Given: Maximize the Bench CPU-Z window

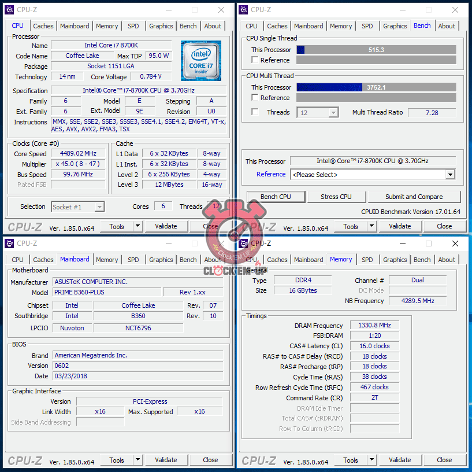Looking at the screenshot, I should pyautogui.click(x=428, y=10).
